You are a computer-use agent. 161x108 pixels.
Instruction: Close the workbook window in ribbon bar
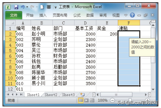coord(152,15)
